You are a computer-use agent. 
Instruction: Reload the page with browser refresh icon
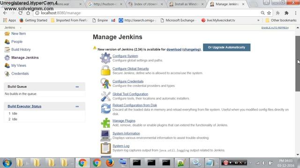pos(21,13)
